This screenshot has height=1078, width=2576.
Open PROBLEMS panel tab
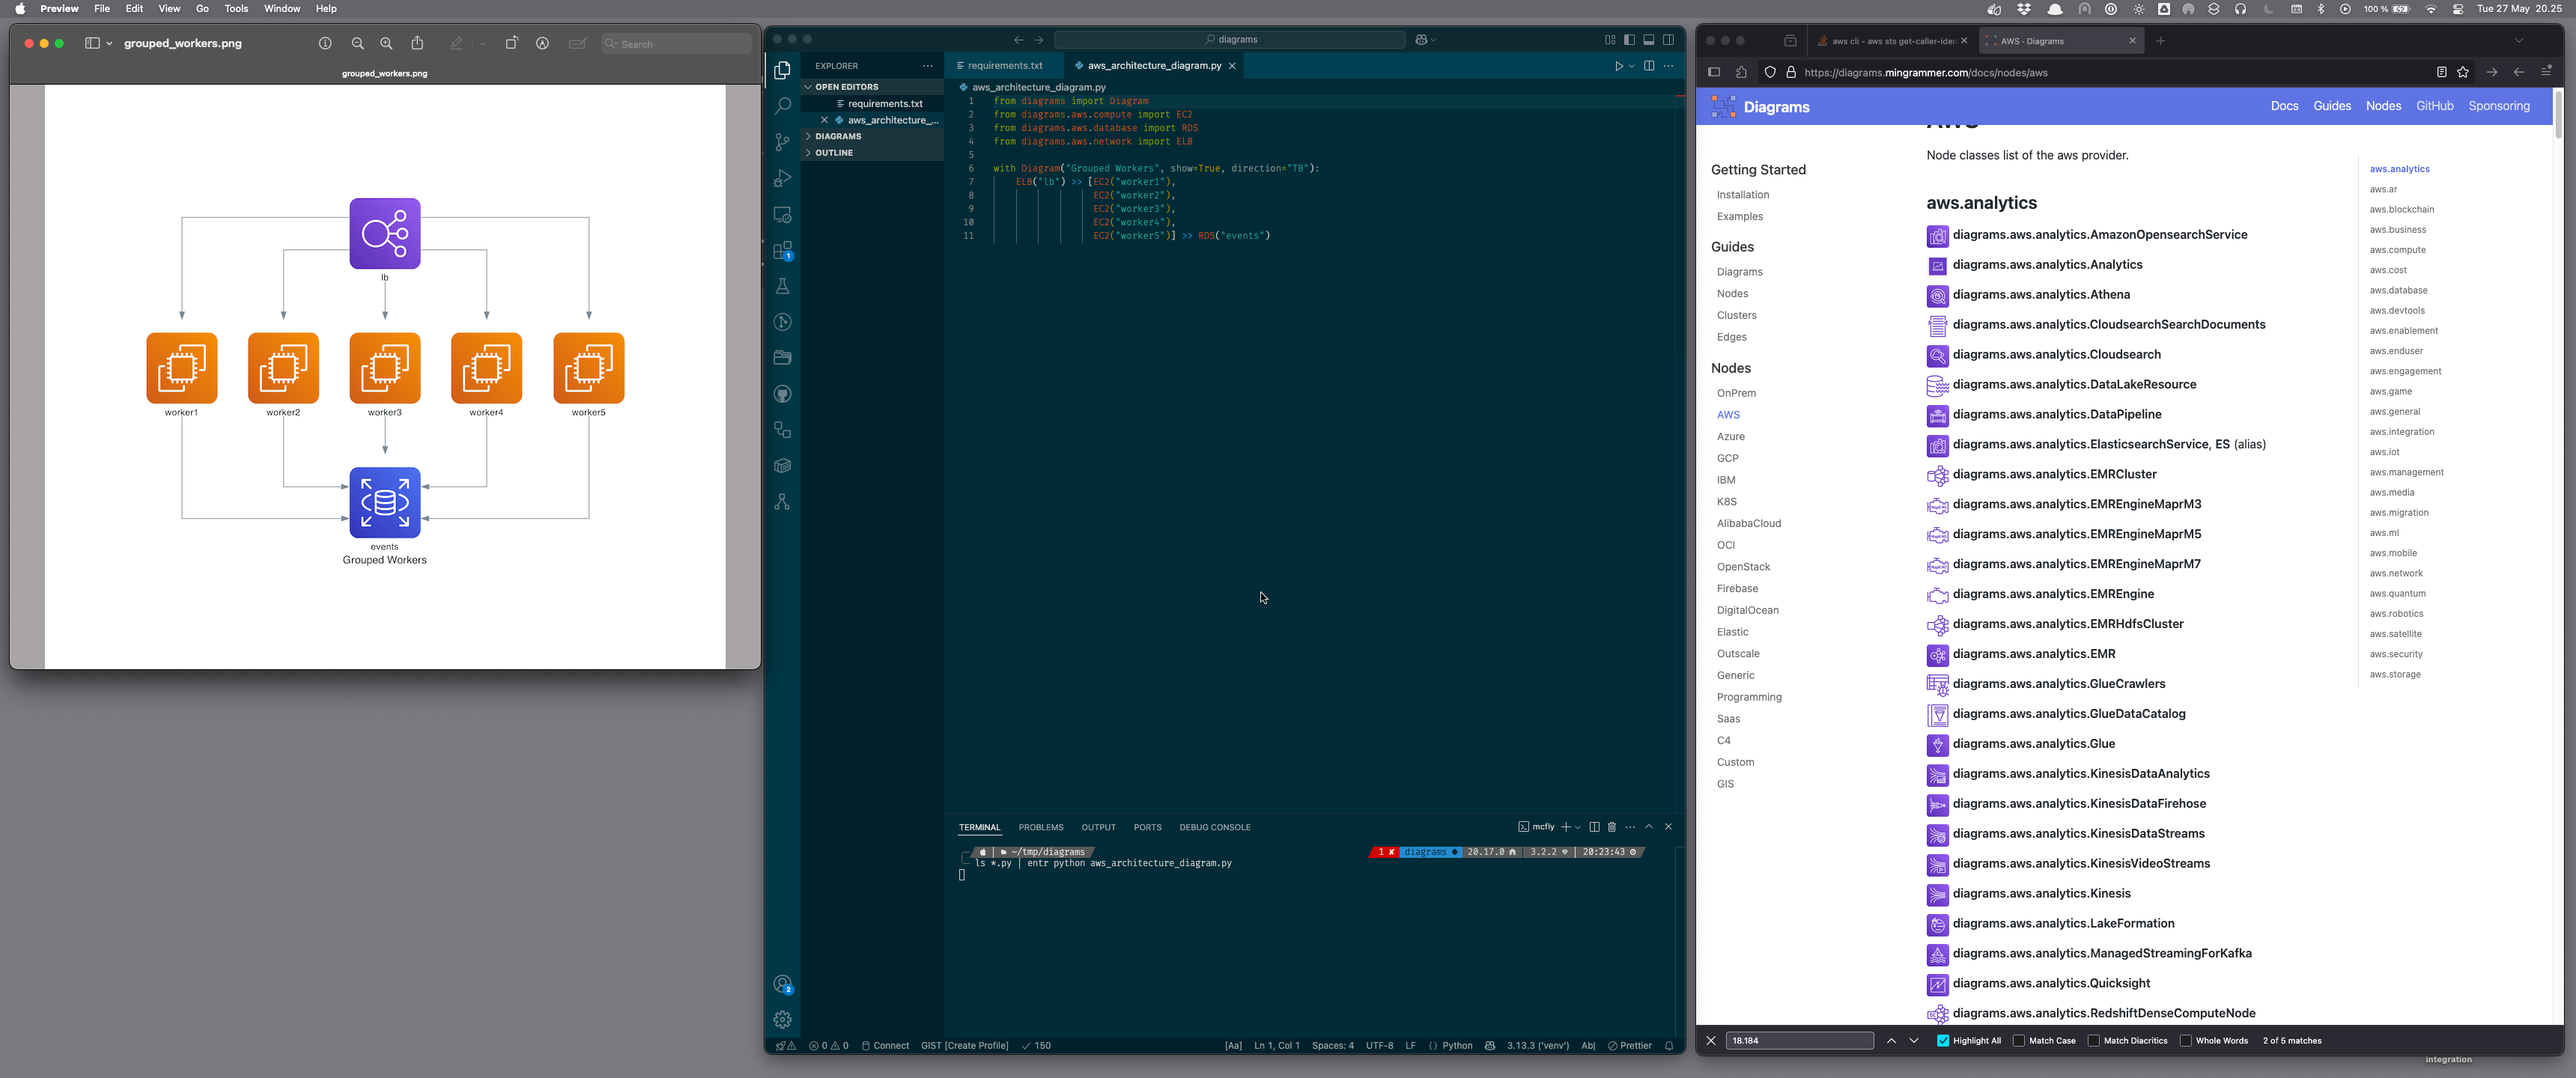pos(1040,827)
